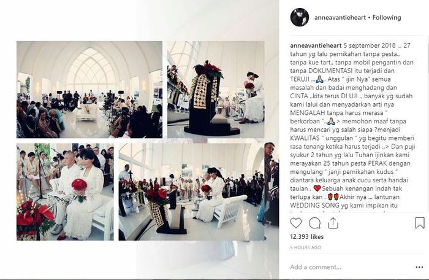Click the top-right podium flowers photo

(x=216, y=90)
